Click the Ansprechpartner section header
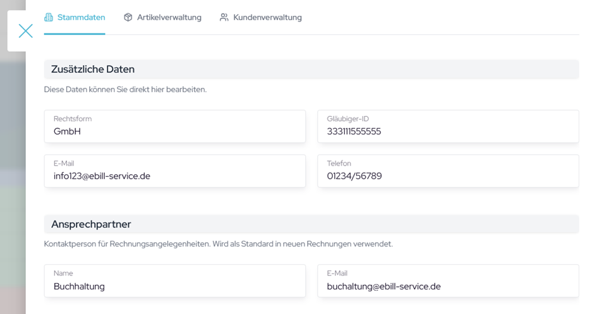This screenshot has width=597, height=314. pos(91,224)
